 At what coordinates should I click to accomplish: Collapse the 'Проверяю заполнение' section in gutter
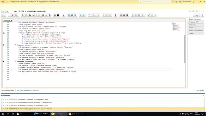click(x=4, y=62)
